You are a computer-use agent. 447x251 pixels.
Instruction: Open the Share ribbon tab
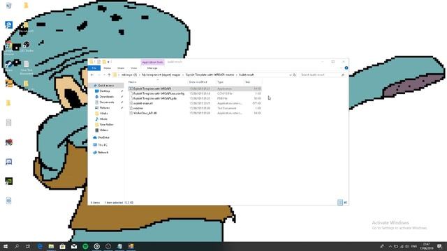[121, 68]
